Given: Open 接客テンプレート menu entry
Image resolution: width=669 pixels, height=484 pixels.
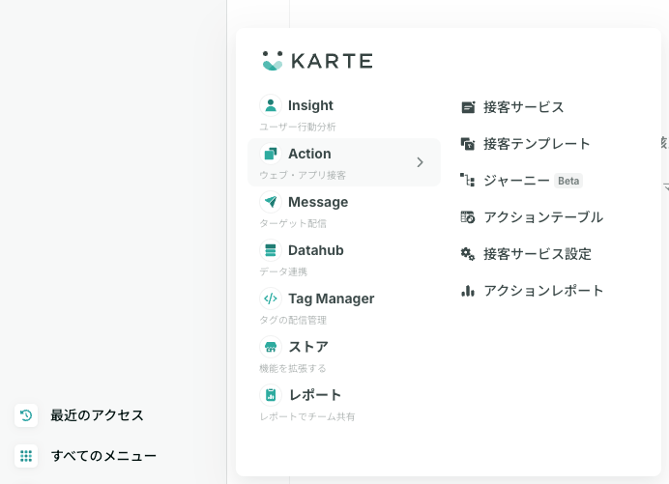Looking at the screenshot, I should 525,144.
